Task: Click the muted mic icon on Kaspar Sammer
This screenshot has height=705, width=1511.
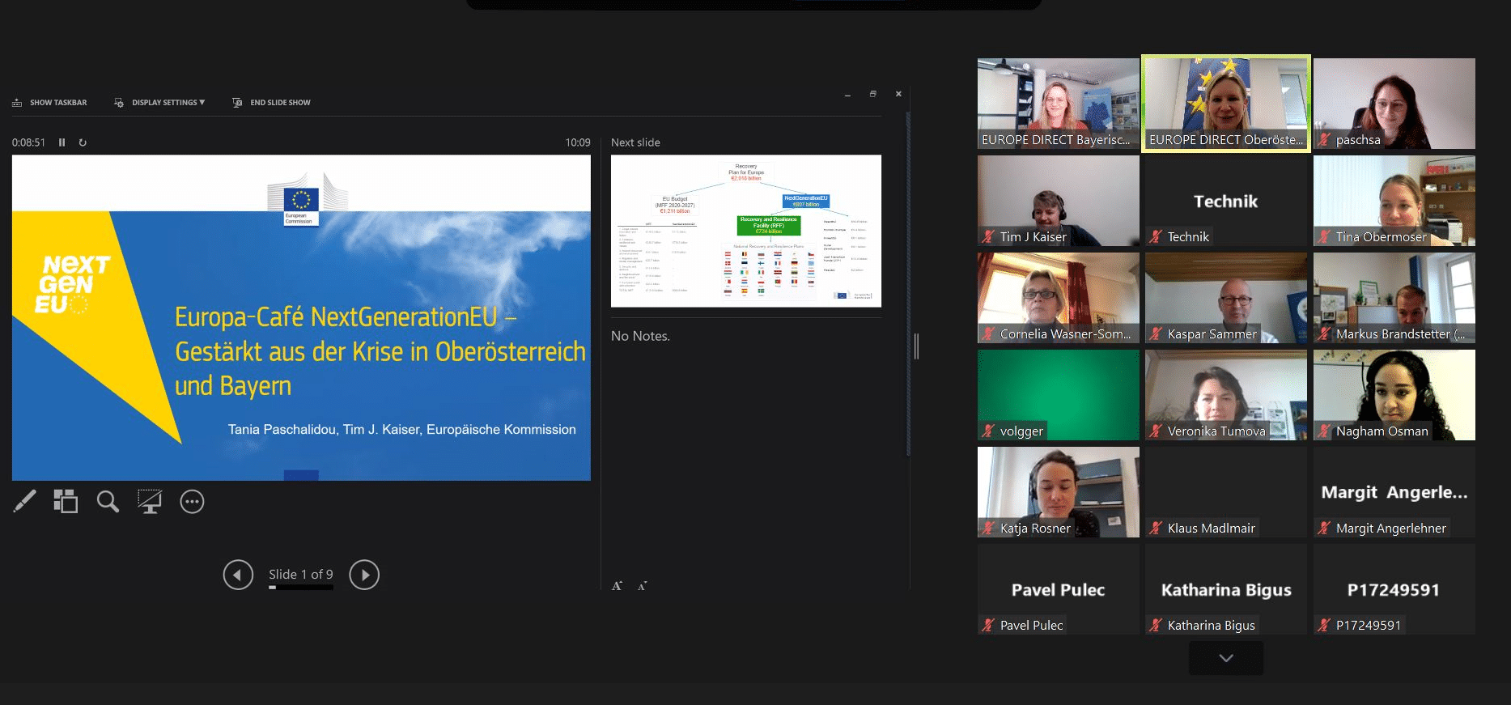Action: [x=1156, y=334]
